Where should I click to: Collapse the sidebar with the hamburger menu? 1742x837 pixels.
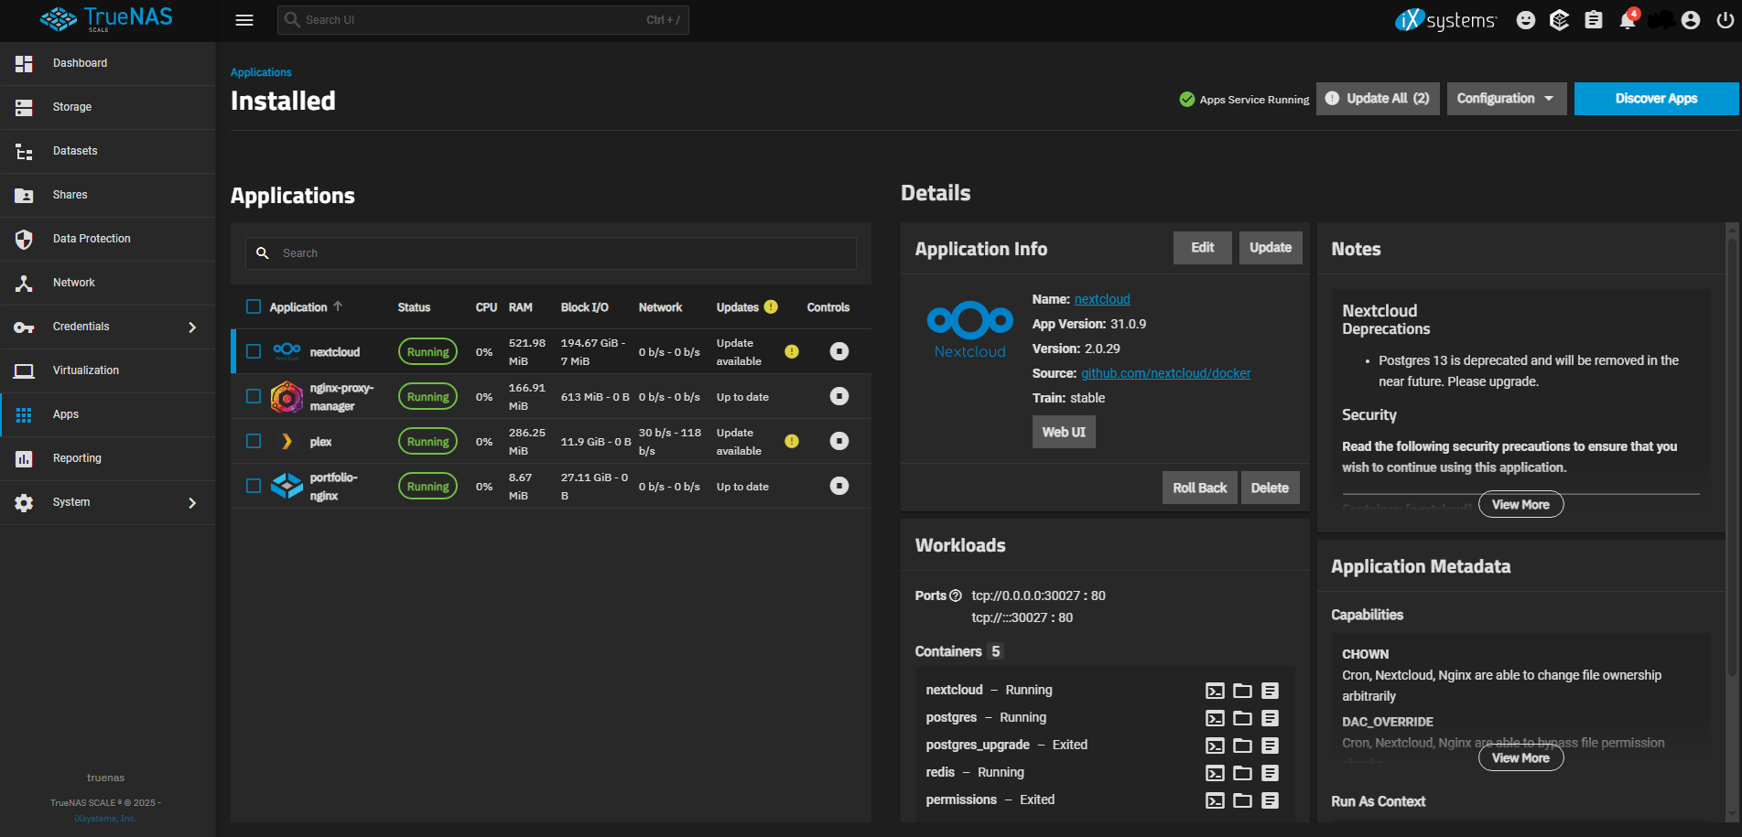click(243, 19)
